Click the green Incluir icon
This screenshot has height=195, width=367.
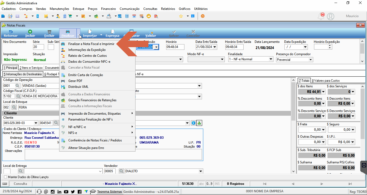30,32
